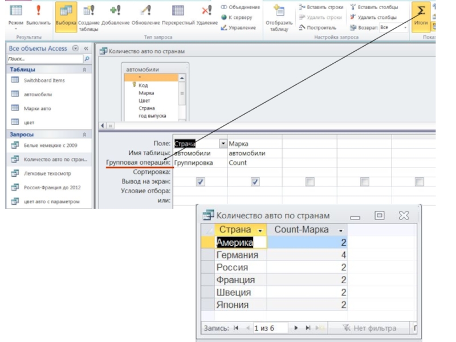Uncheck Вывод на экран for Марка column
This screenshot has width=456, height=342.
tap(255, 182)
